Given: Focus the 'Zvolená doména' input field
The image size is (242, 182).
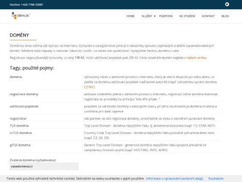Looking at the screenshot, I should tap(44, 166).
